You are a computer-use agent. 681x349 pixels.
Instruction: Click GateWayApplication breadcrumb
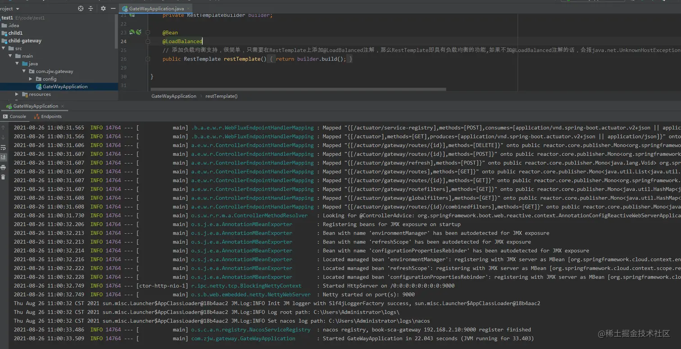tap(174, 96)
